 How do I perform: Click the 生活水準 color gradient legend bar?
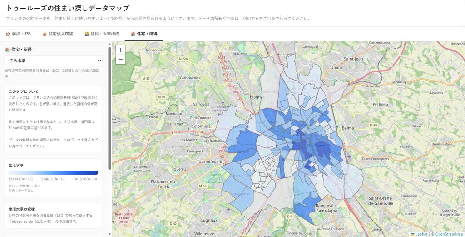(54, 172)
